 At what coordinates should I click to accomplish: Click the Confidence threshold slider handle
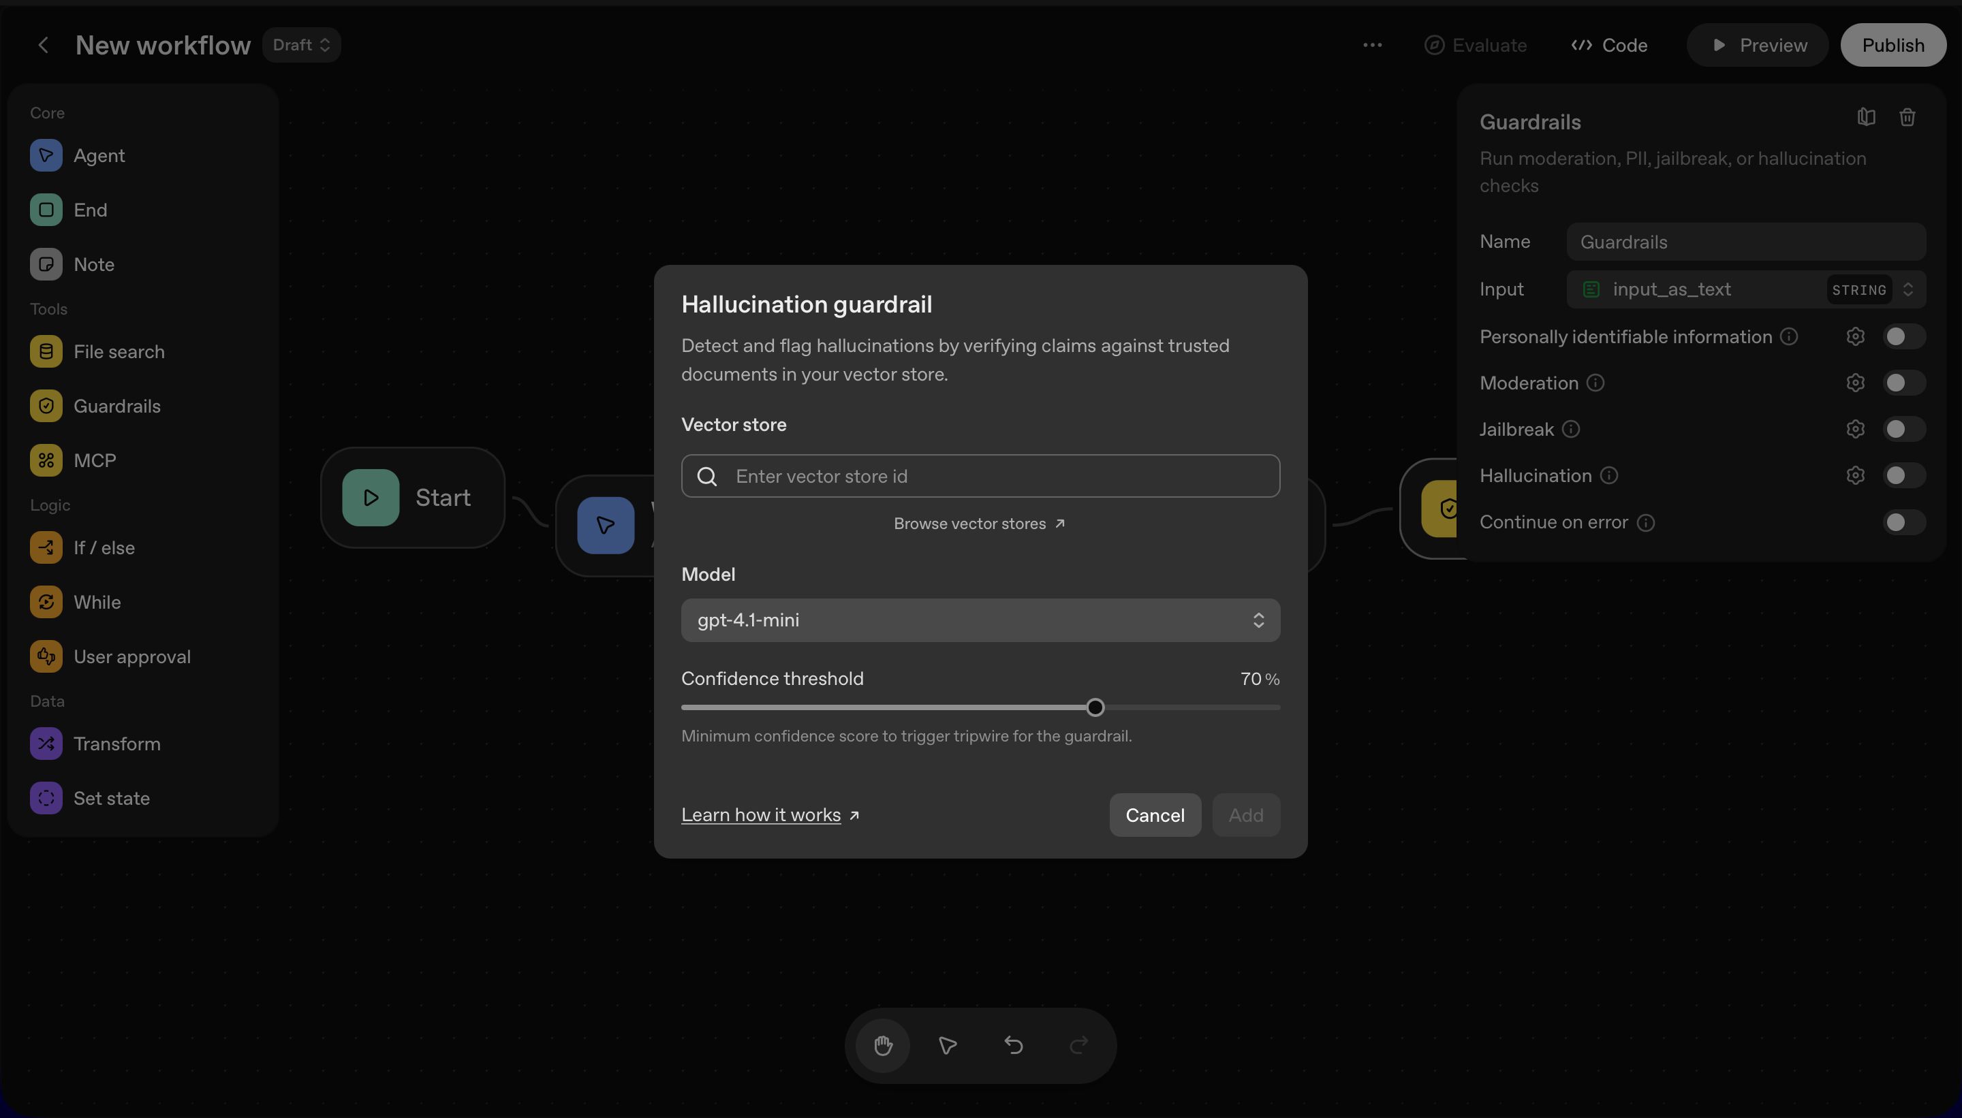pos(1095,707)
